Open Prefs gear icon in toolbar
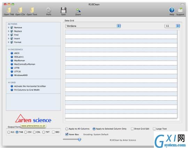 pos(49,10)
